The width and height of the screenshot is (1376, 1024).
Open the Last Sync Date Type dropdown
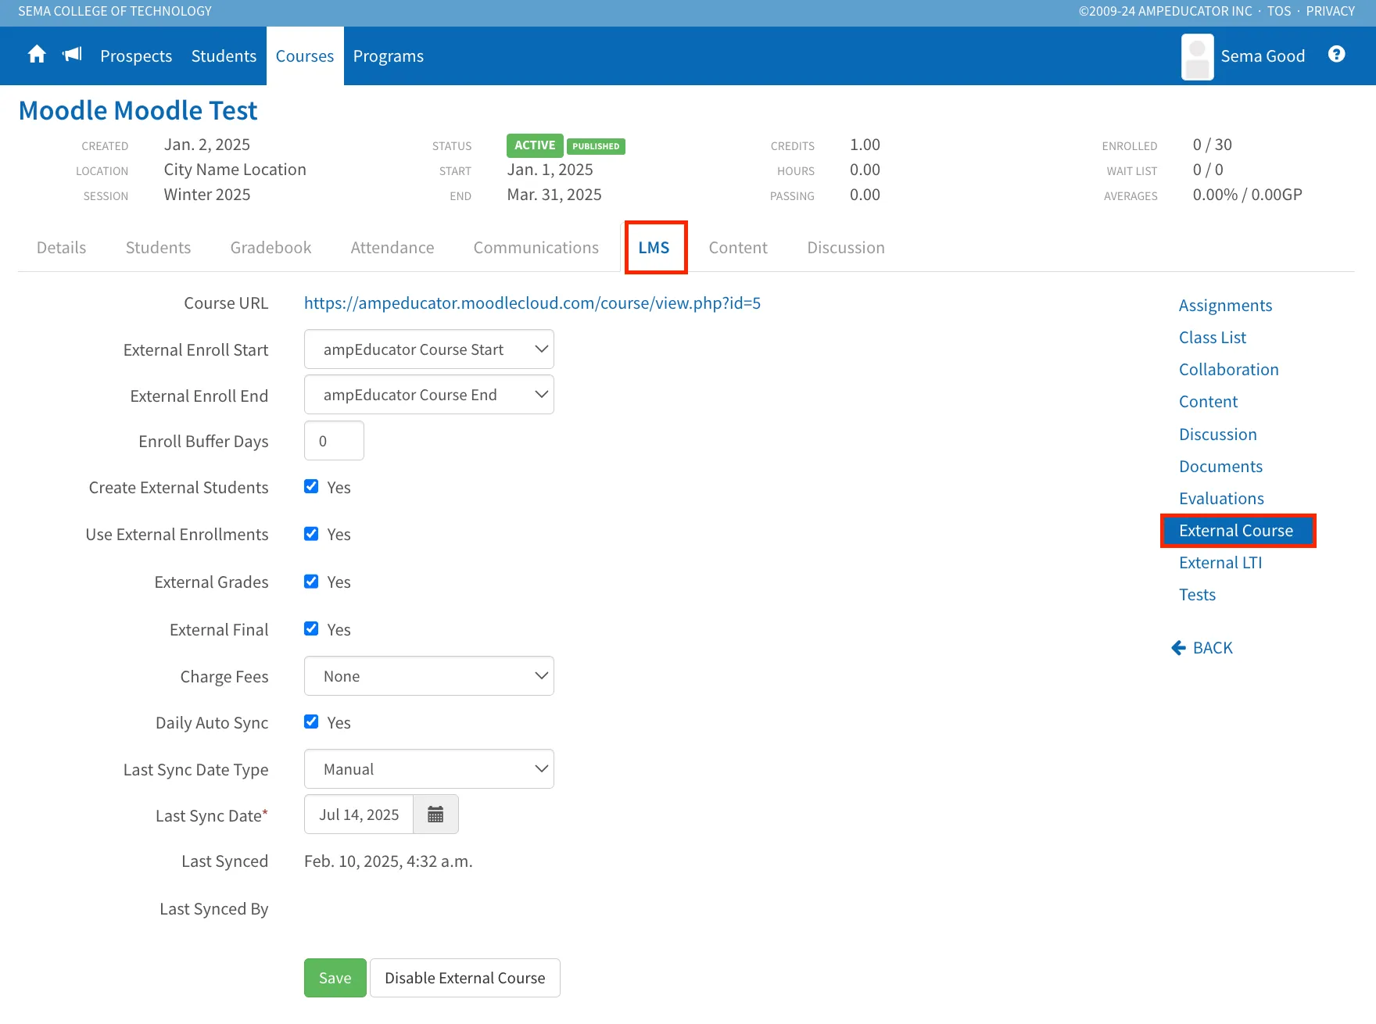(x=429, y=769)
